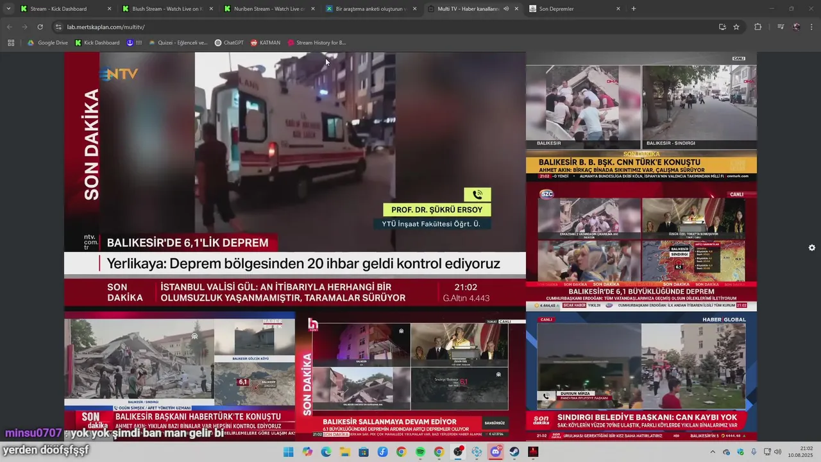Switch to the Nuriben Stream tab
The width and height of the screenshot is (821, 462).
pyautogui.click(x=269, y=9)
